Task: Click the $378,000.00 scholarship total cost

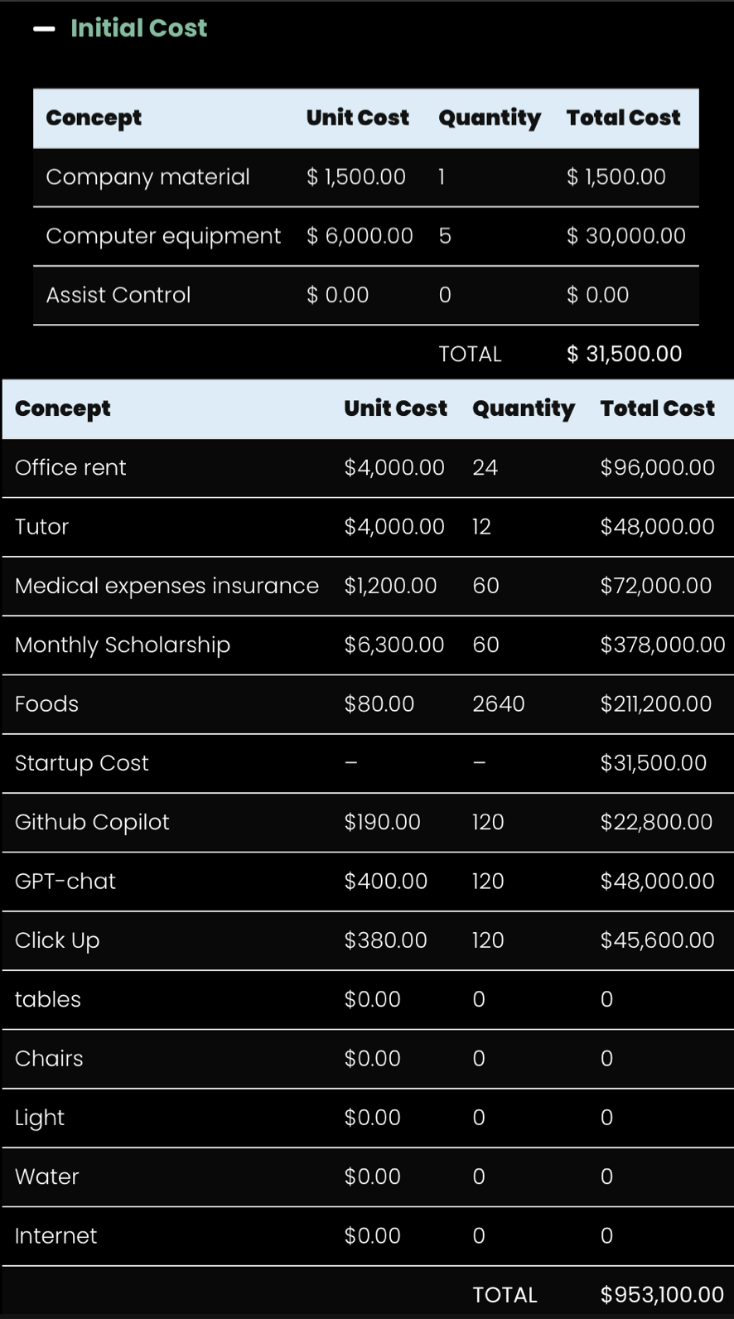Action: pyautogui.click(x=662, y=645)
